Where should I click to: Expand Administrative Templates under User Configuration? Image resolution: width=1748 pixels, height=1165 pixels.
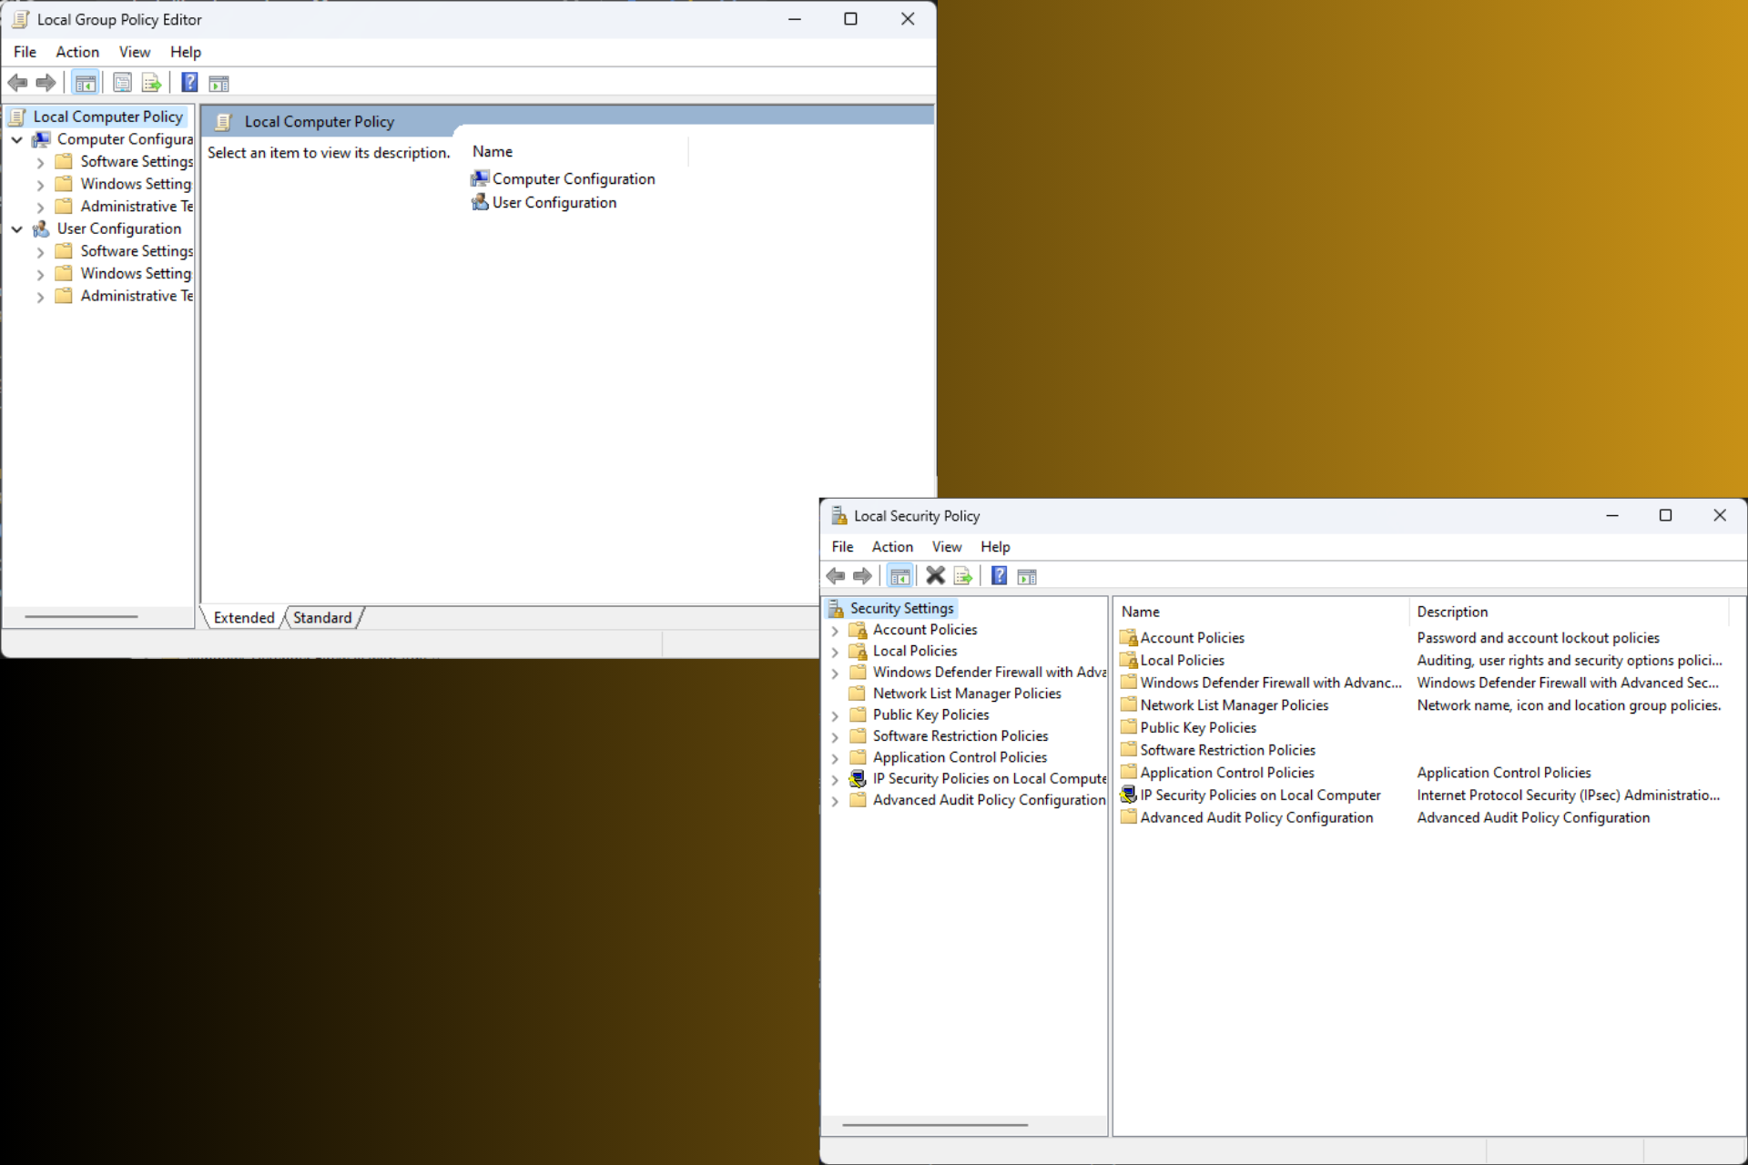tap(40, 297)
